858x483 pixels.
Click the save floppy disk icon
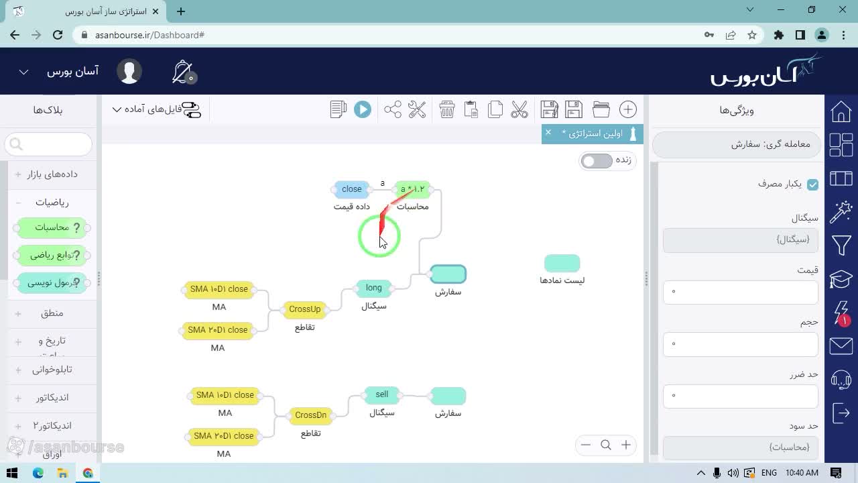[574, 109]
